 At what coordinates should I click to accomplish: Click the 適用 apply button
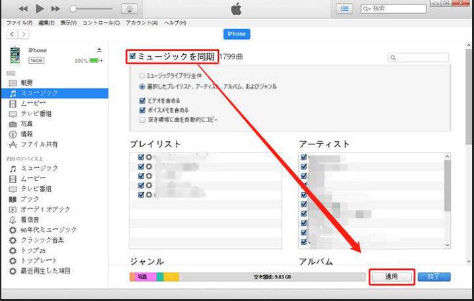click(x=392, y=277)
